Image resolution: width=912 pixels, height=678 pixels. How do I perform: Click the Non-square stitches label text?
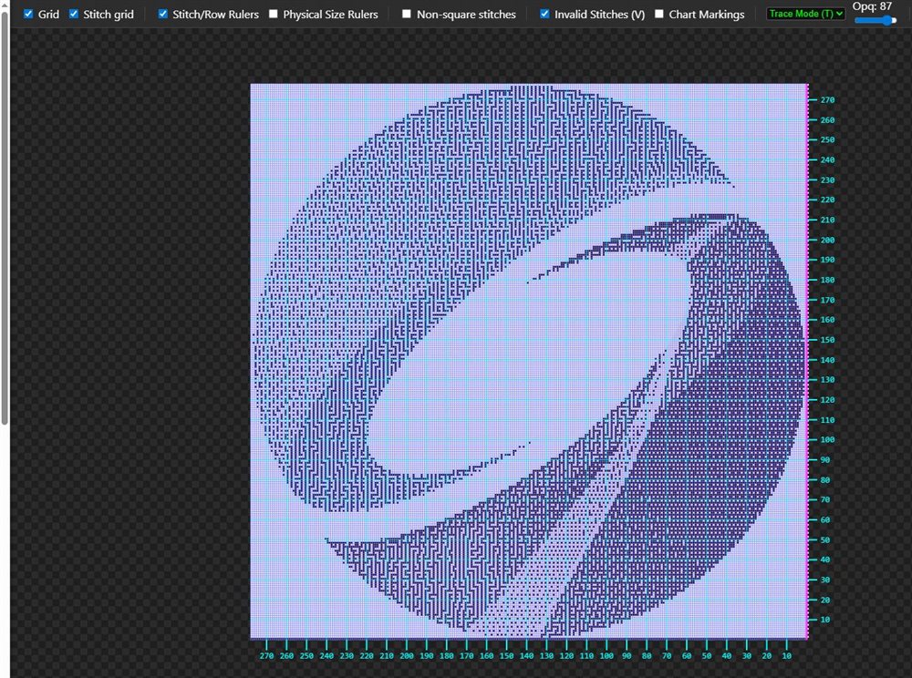(x=466, y=15)
